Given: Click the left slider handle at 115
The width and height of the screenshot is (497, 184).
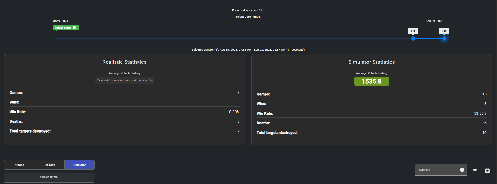Looking at the screenshot, I should 413,38.
